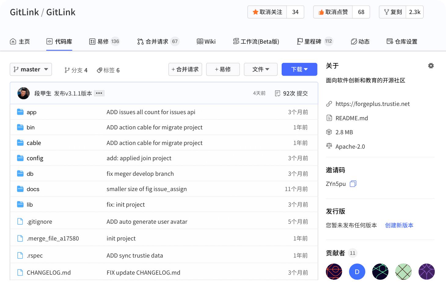Image resolution: width=446 pixels, height=282 pixels.
Task: Switch to the Wiki tab
Action: (206, 42)
